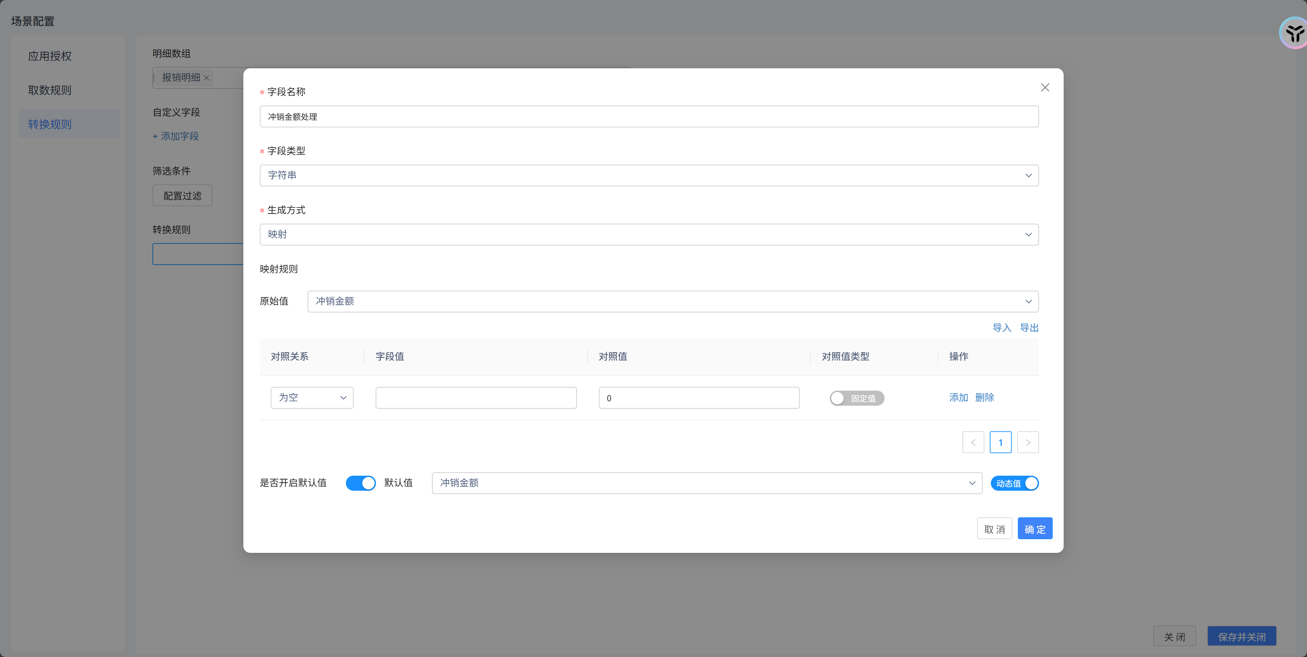Viewport: 1307px width, 657px height.
Task: Click the 确定 button
Action: coord(1035,529)
